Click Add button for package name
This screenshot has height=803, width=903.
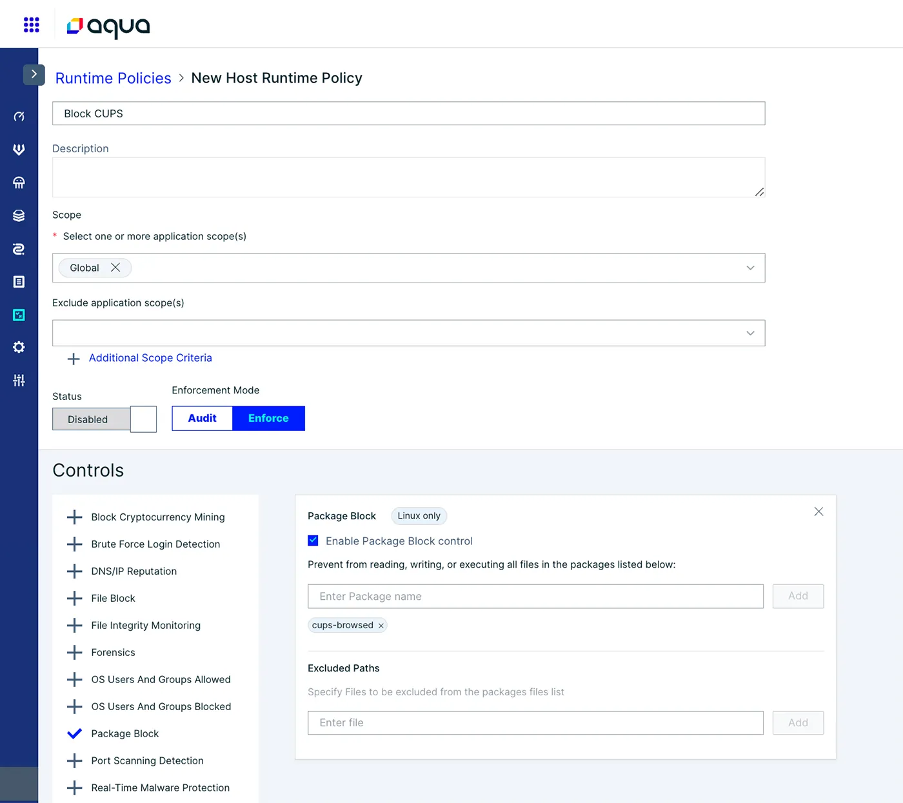pos(798,597)
